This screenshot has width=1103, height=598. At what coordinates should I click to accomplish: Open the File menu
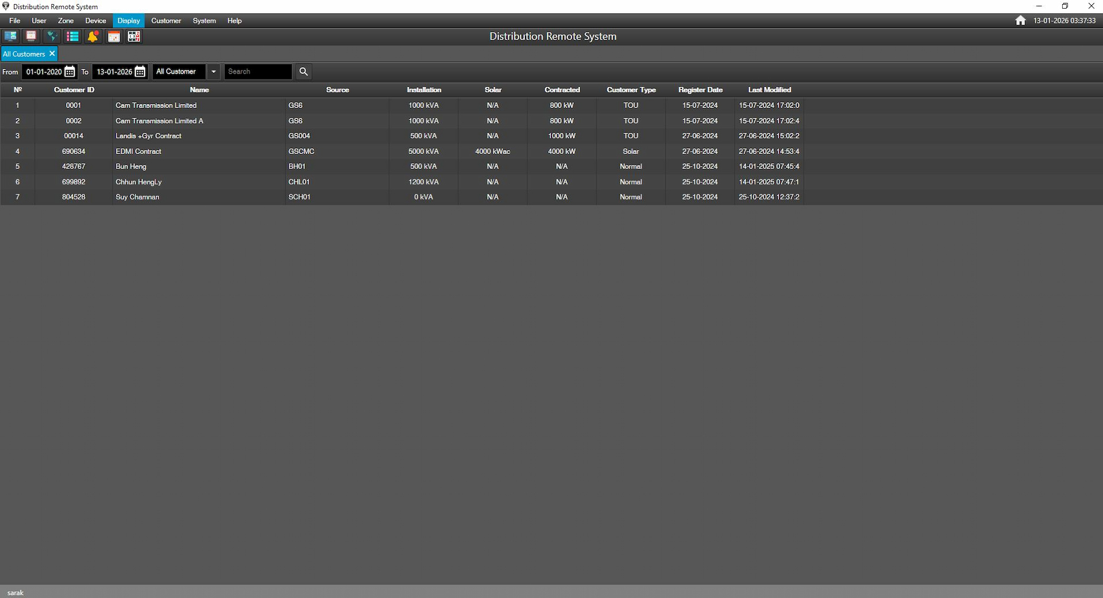(14, 21)
